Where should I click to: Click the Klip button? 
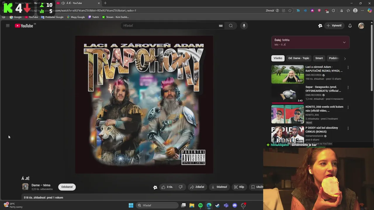click(x=239, y=187)
